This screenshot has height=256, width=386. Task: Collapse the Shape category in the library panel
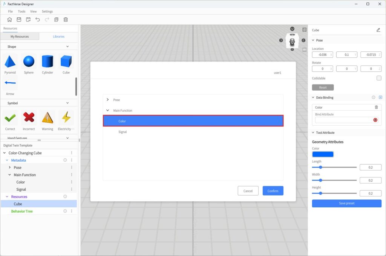67,46
